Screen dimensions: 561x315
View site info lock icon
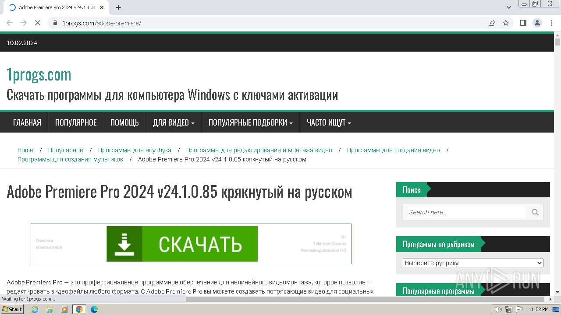point(55,23)
